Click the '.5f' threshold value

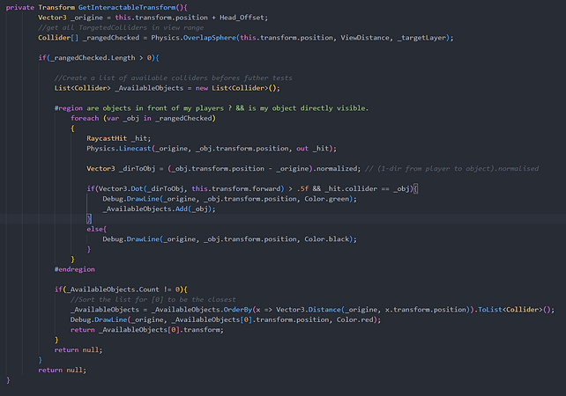click(x=302, y=189)
